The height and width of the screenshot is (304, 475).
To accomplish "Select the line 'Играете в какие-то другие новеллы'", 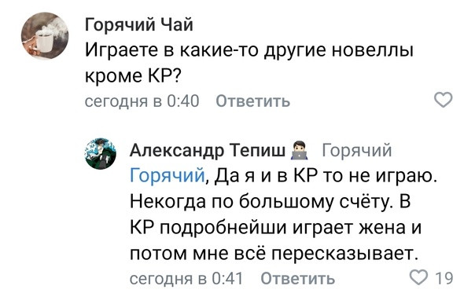I will [249, 50].
